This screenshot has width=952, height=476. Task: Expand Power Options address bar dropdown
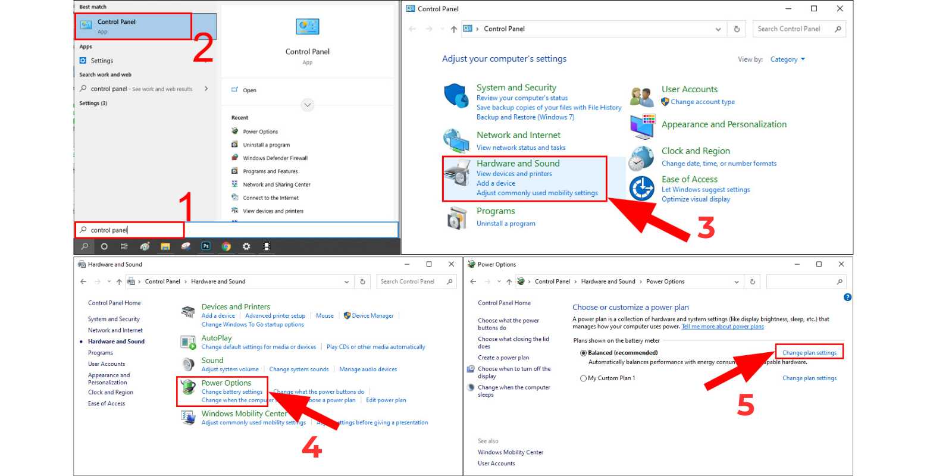pos(737,282)
